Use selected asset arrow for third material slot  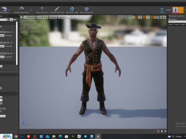[8, 53]
